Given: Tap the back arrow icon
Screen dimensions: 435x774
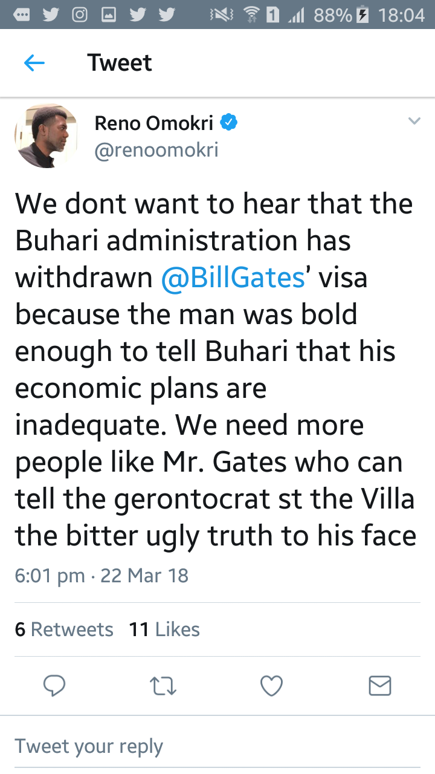Looking at the screenshot, I should 34,63.
